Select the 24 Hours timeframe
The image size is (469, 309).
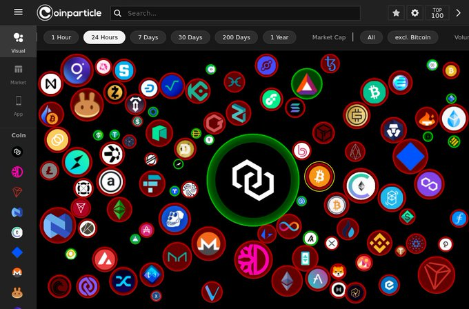(x=104, y=37)
